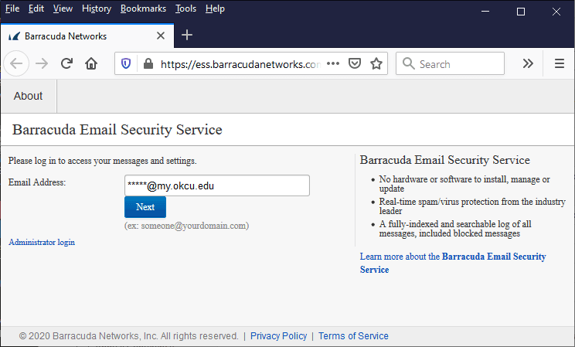Close the Firefox window
The width and height of the screenshot is (575, 347).
click(x=556, y=12)
